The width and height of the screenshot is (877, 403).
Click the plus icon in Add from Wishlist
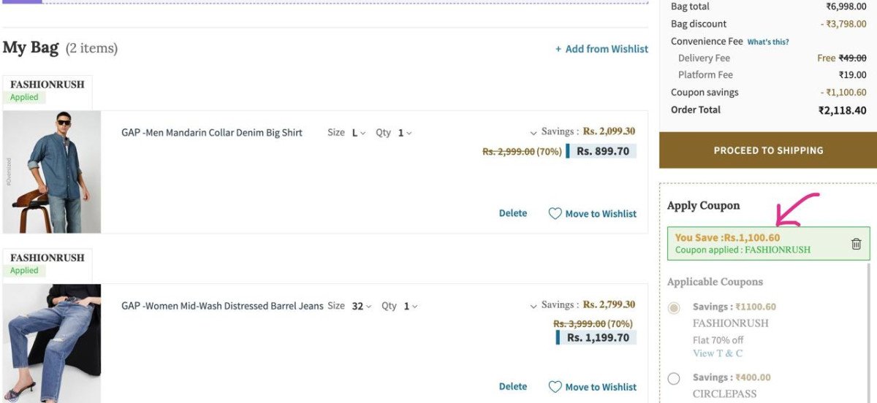(558, 49)
